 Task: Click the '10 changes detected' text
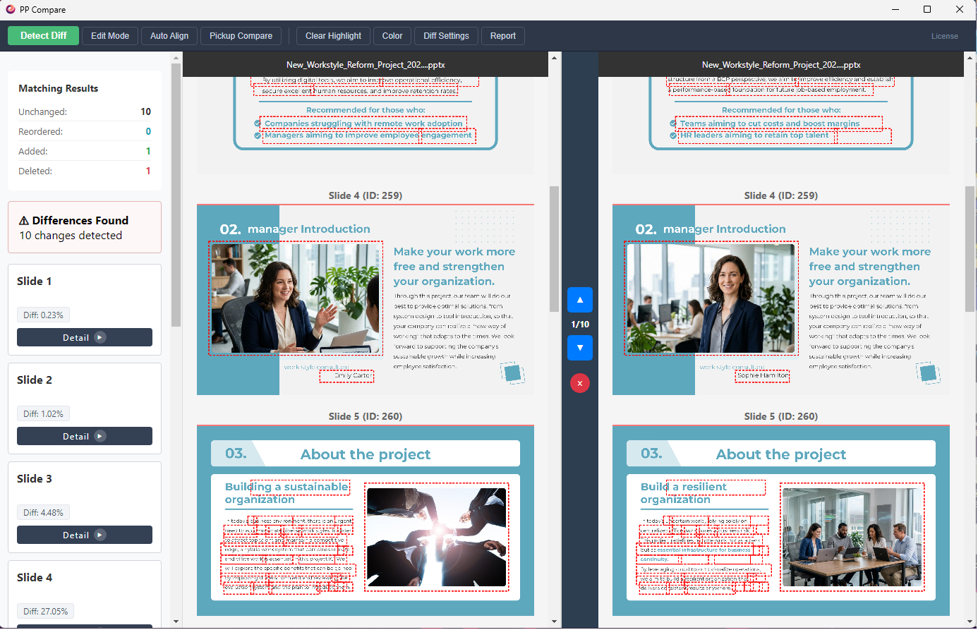71,236
